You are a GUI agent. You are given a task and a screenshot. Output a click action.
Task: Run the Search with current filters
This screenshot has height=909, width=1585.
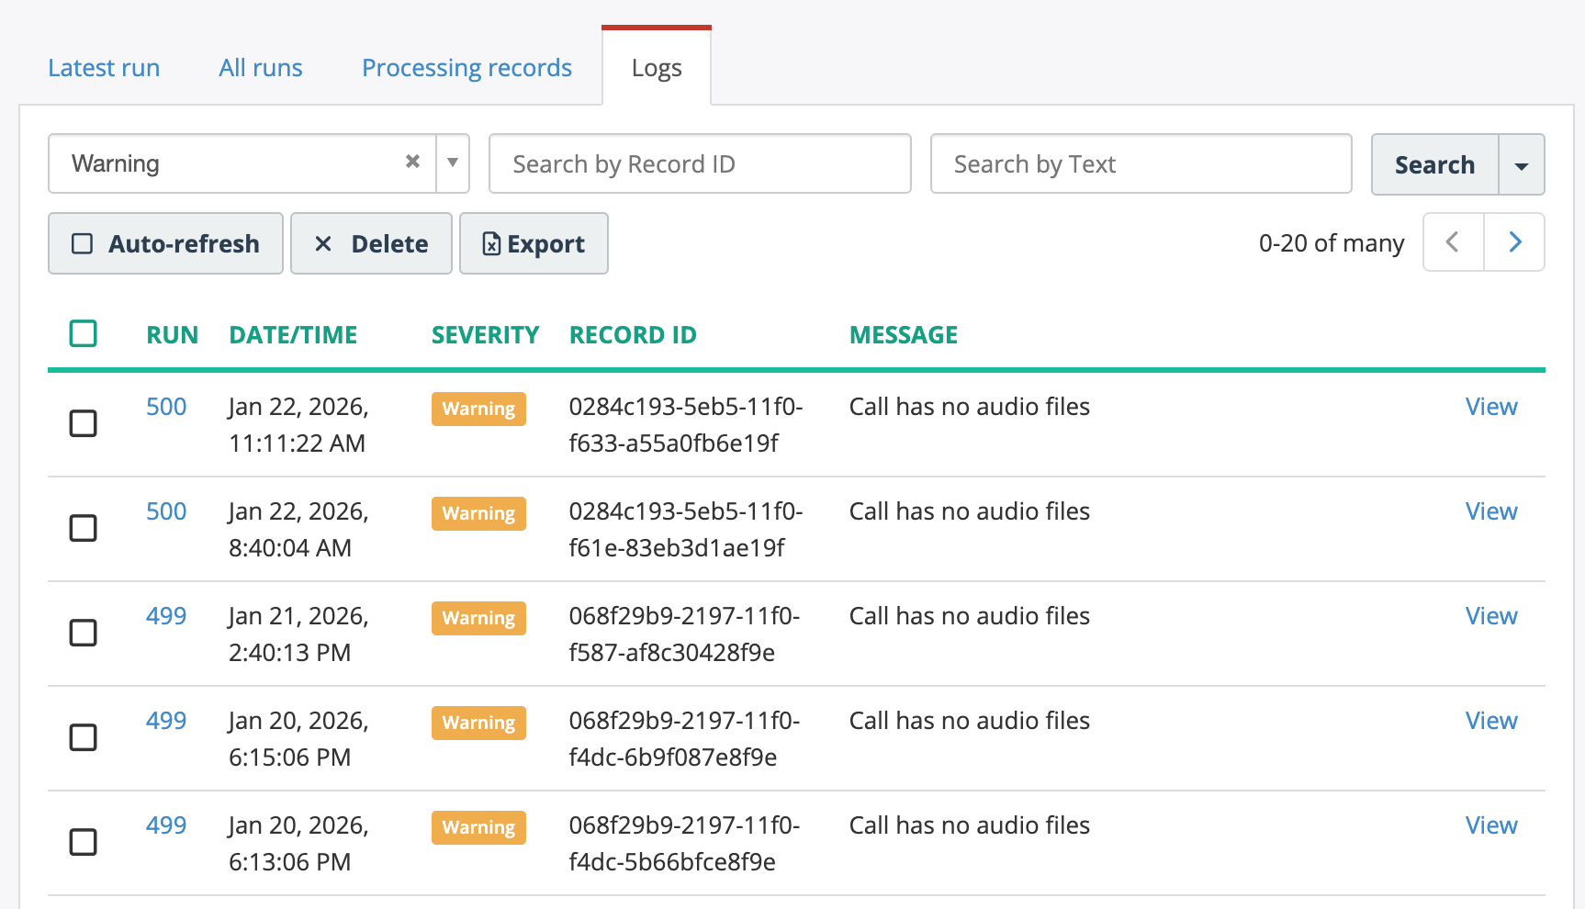[x=1434, y=164]
